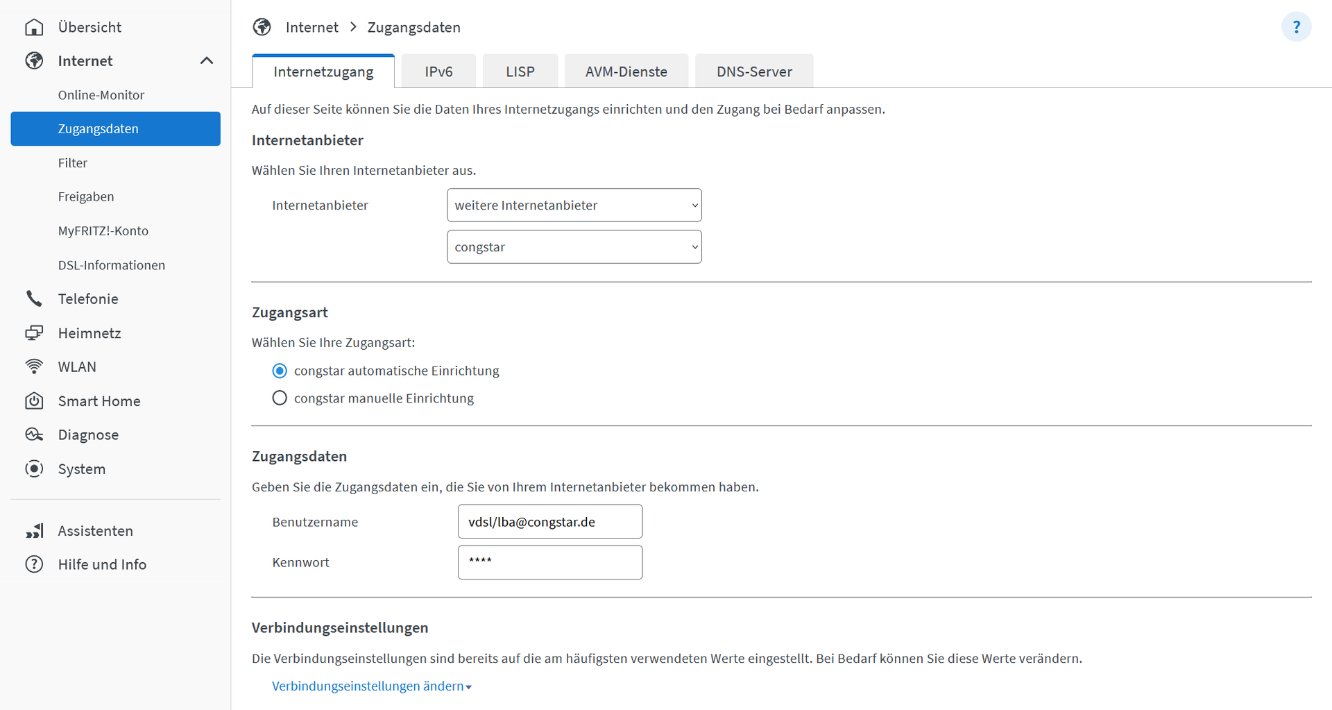Expand Verbindungseinstellungen ändern link
This screenshot has width=1332, height=710.
[371, 686]
